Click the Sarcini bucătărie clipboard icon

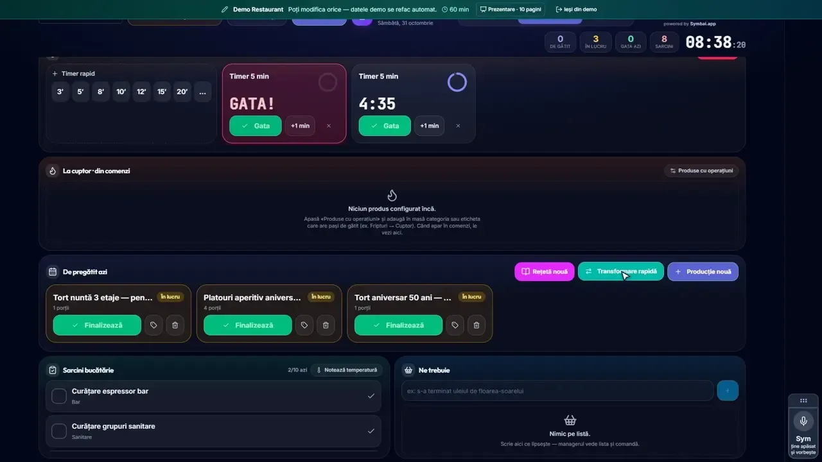click(x=53, y=370)
